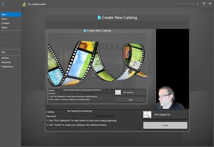214x147 pixels.
Task: Click the 'No catalog loaded' title text
Action: click(37, 4)
